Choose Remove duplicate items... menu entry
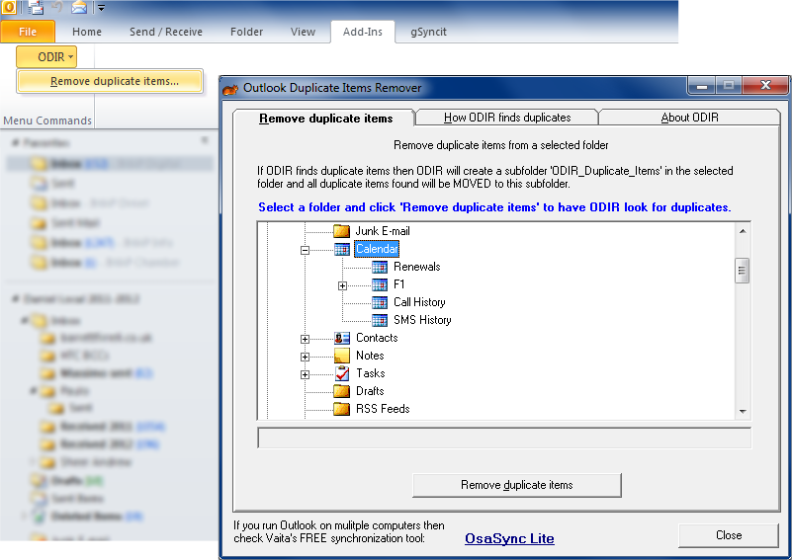 pyautogui.click(x=111, y=81)
